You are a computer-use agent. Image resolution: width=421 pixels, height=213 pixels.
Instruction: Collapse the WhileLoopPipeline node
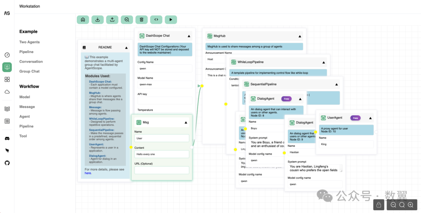pos(324,62)
